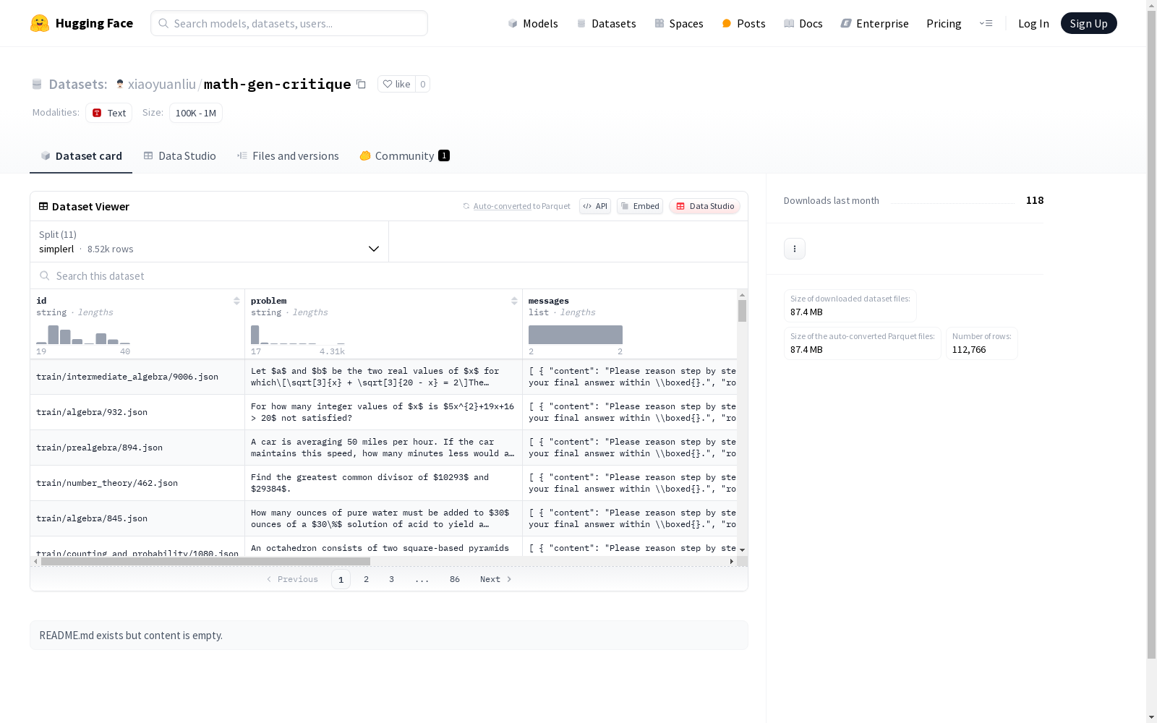Open the Enterprise page
1157x723 pixels.
pyautogui.click(x=874, y=23)
